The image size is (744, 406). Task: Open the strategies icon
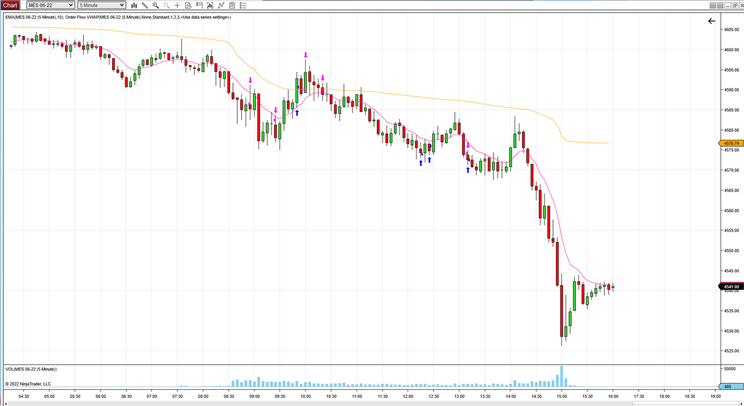click(221, 5)
